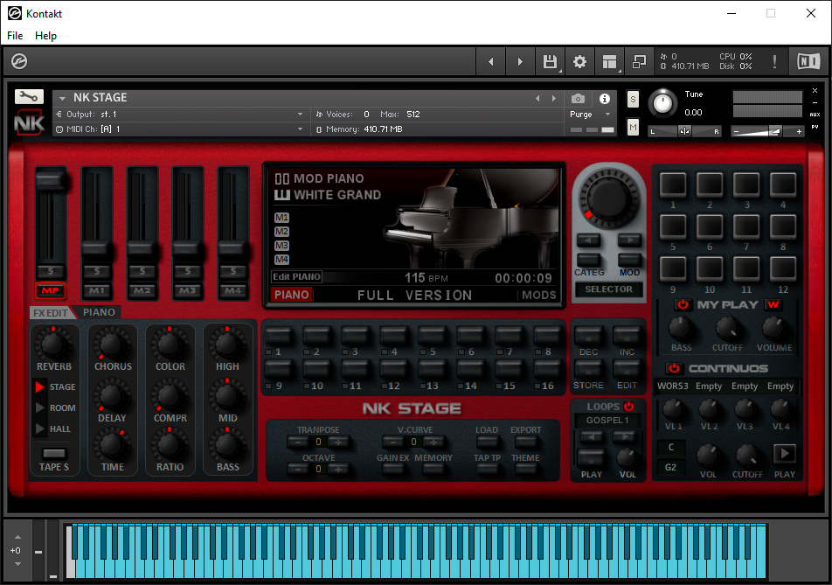Click the minimized view toggle icon
Viewport: 832px width, 585px height.
pyautogui.click(x=639, y=61)
